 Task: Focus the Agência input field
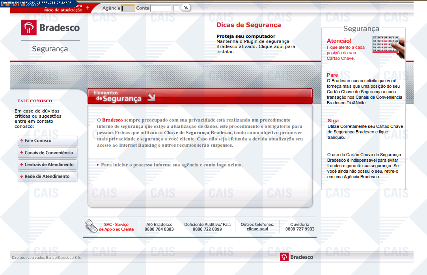point(128,8)
